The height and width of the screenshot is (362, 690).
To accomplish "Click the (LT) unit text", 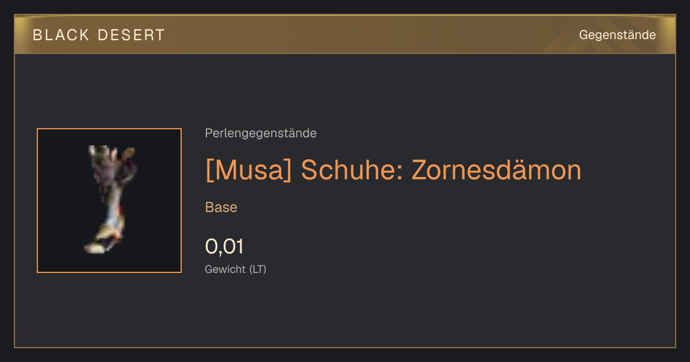I will [258, 269].
